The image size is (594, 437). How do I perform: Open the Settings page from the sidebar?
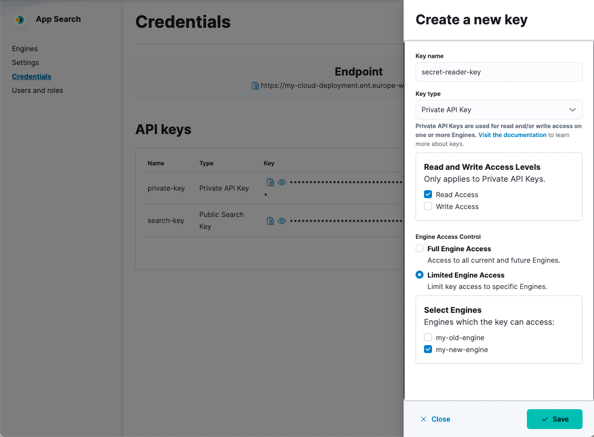(x=25, y=62)
